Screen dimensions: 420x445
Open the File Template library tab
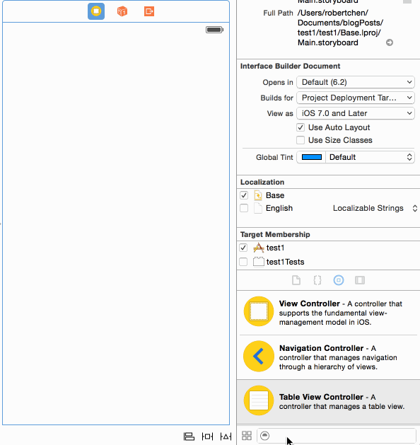click(296, 280)
